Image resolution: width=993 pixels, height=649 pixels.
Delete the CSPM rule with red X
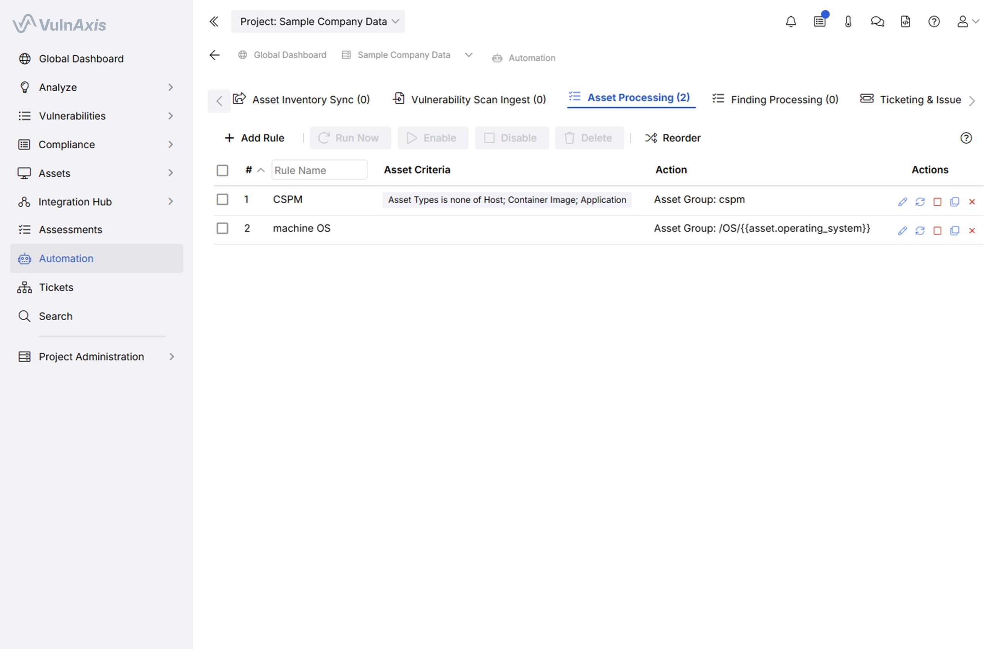[x=972, y=202]
